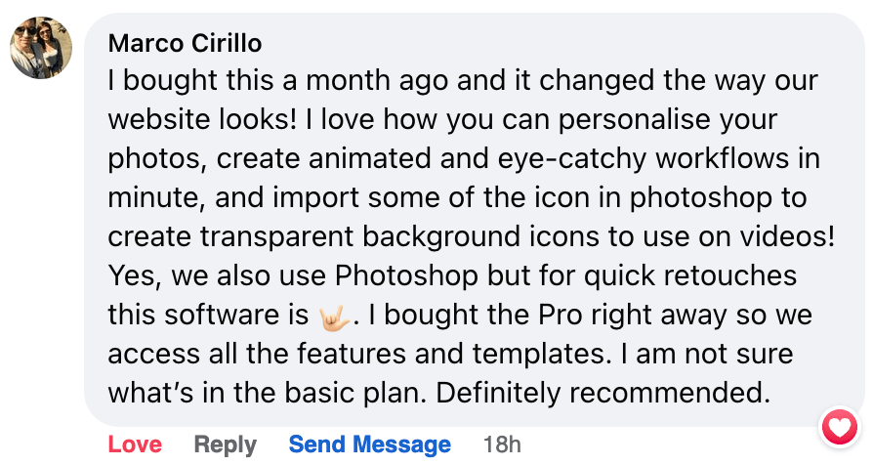The width and height of the screenshot is (873, 465).
Task: Click the lowercase word "photoshop" in comment
Action: coord(686,198)
